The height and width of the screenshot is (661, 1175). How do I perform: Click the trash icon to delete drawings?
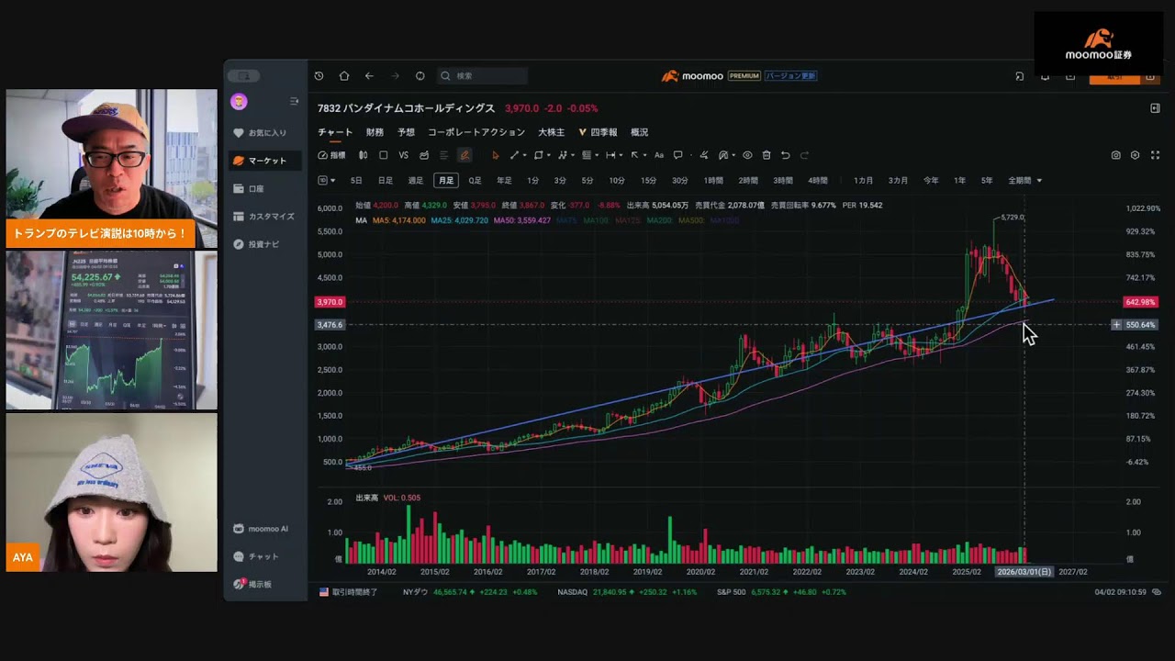[767, 155]
